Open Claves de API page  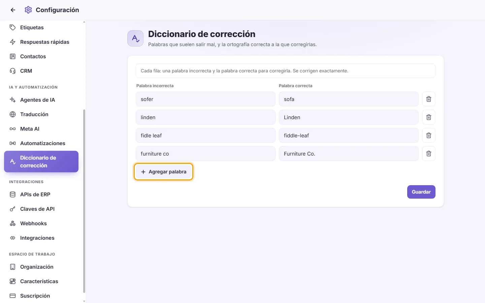(41, 209)
